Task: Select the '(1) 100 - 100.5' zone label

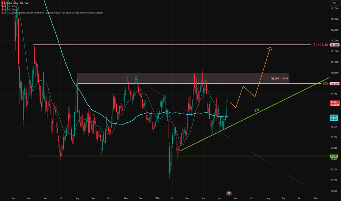Action: click(279, 79)
